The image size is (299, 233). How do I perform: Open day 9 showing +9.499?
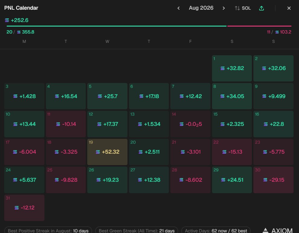[x=273, y=96]
